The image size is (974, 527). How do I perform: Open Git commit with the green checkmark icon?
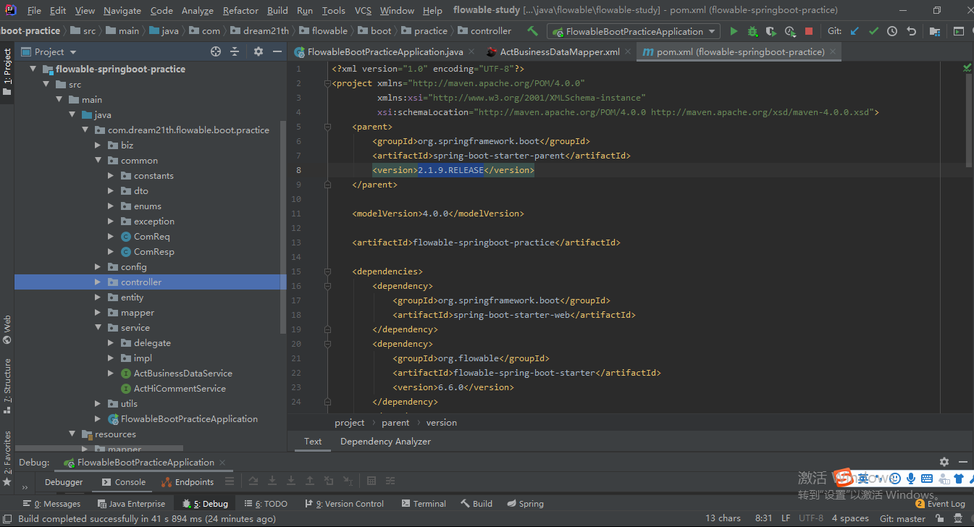click(x=873, y=31)
